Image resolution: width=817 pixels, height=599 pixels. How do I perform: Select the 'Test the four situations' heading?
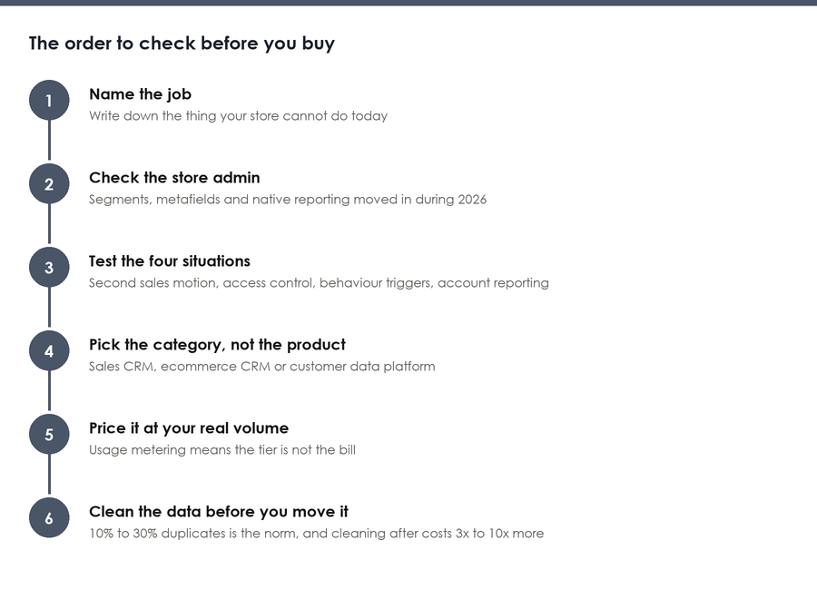pyautogui.click(x=170, y=261)
